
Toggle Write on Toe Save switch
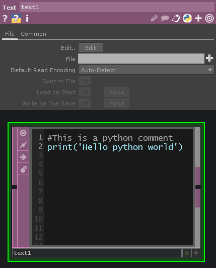(x=85, y=103)
